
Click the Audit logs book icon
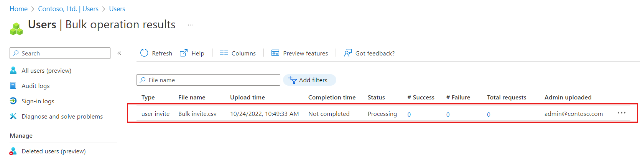(13, 86)
